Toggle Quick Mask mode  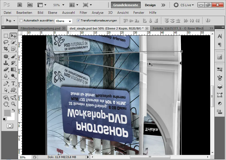coord(10,126)
